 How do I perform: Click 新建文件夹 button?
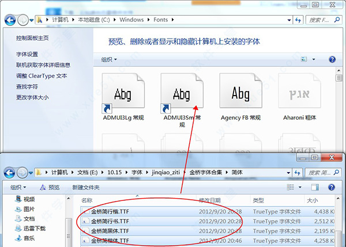[x=86, y=188]
